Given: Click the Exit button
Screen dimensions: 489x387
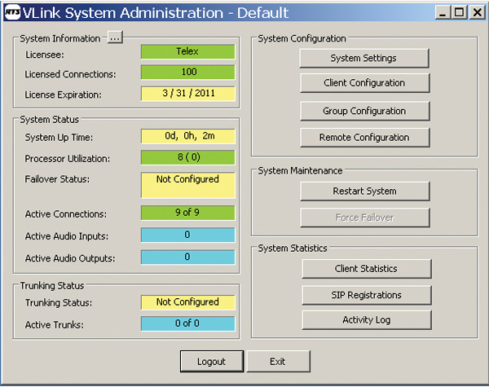Looking at the screenshot, I should (278, 361).
